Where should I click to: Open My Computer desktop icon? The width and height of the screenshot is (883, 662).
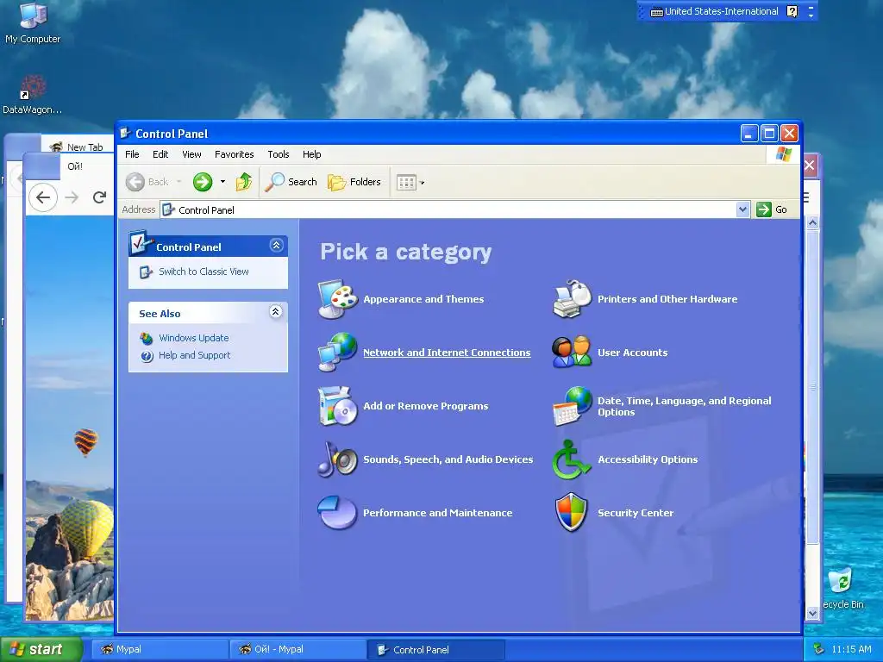coord(33,23)
